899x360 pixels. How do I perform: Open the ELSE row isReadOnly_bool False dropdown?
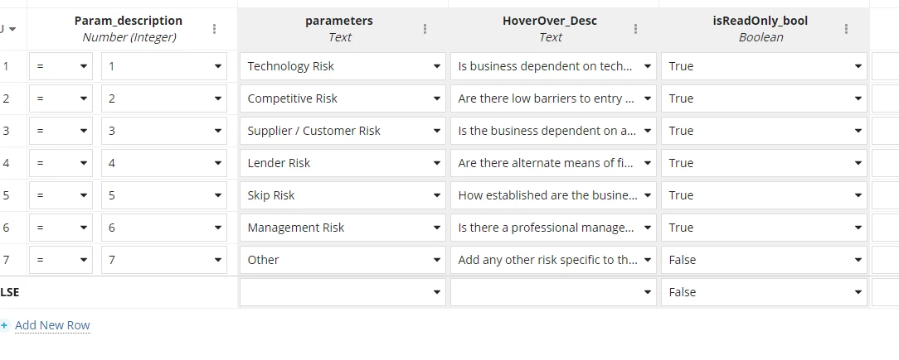point(765,292)
